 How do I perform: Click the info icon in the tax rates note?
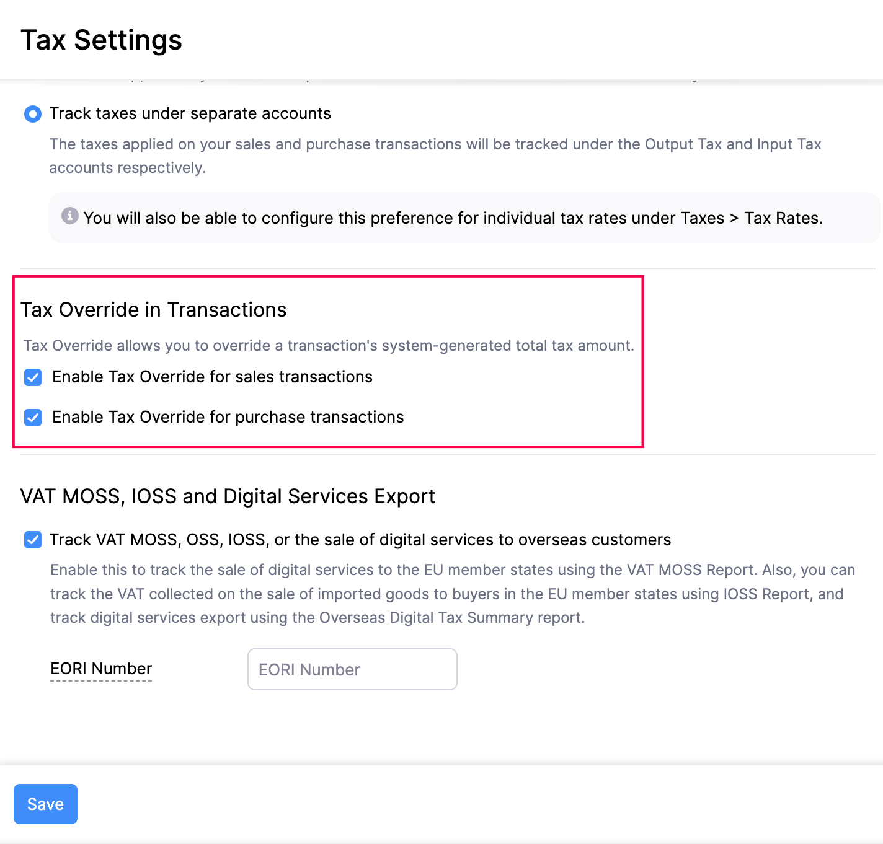click(x=70, y=216)
